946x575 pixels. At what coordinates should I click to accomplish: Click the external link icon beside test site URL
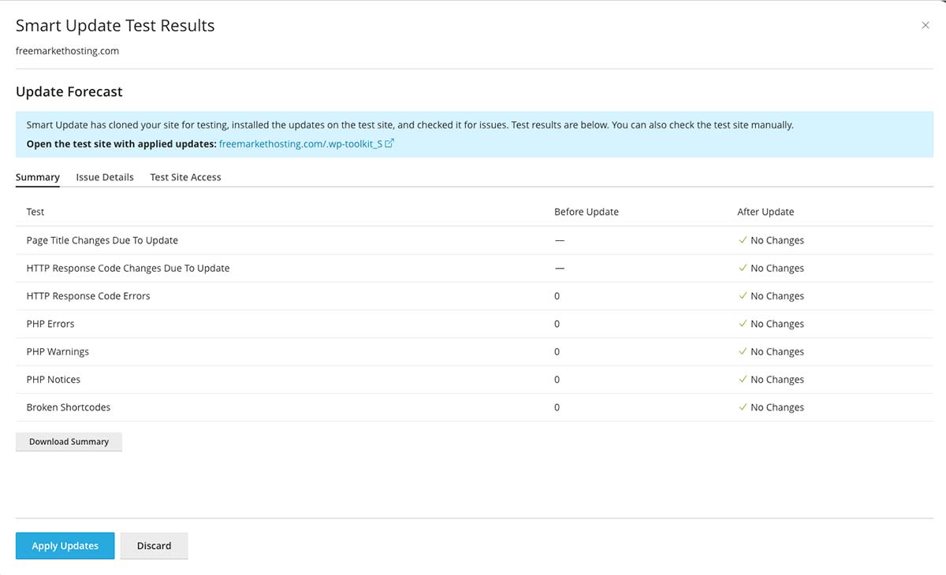pos(389,143)
